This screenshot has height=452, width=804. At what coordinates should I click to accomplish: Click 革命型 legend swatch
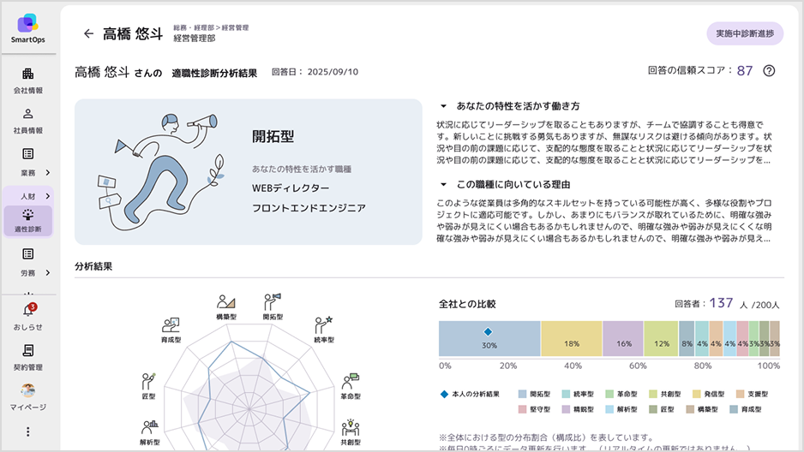pos(609,394)
